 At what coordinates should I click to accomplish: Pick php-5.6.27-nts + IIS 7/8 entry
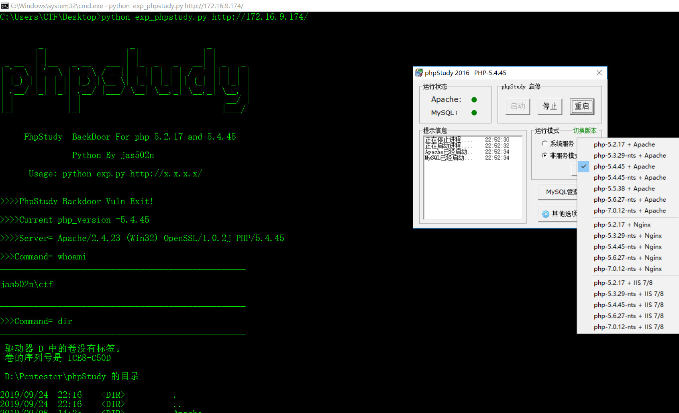(628, 316)
